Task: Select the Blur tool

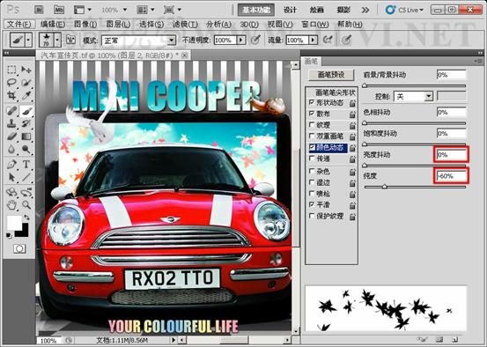Action: pos(11,150)
